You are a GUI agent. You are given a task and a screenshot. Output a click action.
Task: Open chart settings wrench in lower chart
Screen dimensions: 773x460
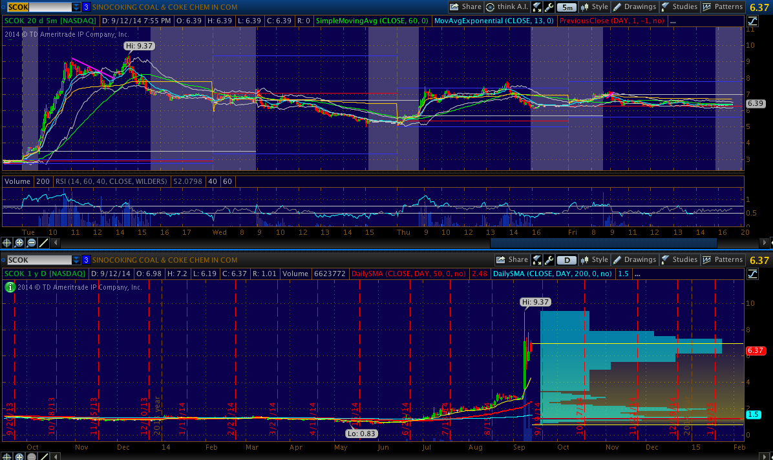click(549, 260)
